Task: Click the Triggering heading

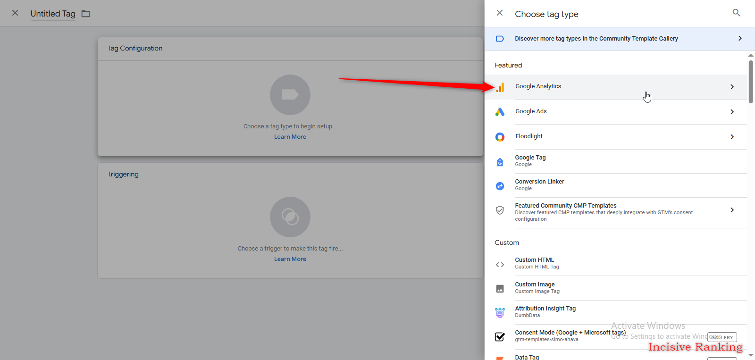Action: click(x=123, y=174)
